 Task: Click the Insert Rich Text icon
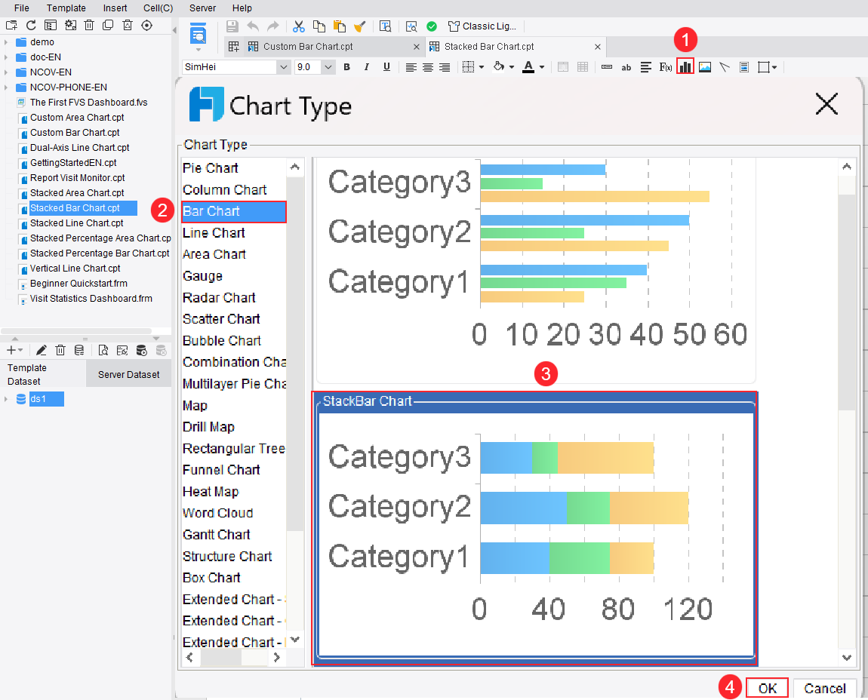[x=645, y=67]
